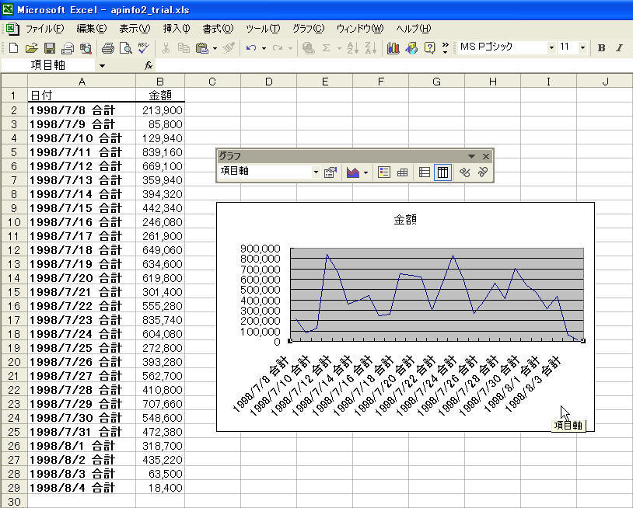633x508 pixels.
Task: Expand the chart objects dropdown showing 項目軸
Action: [x=316, y=172]
